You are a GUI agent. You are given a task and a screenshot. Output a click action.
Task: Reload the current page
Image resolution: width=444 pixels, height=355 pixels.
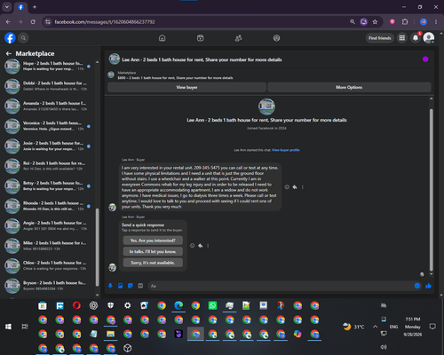[x=33, y=22]
